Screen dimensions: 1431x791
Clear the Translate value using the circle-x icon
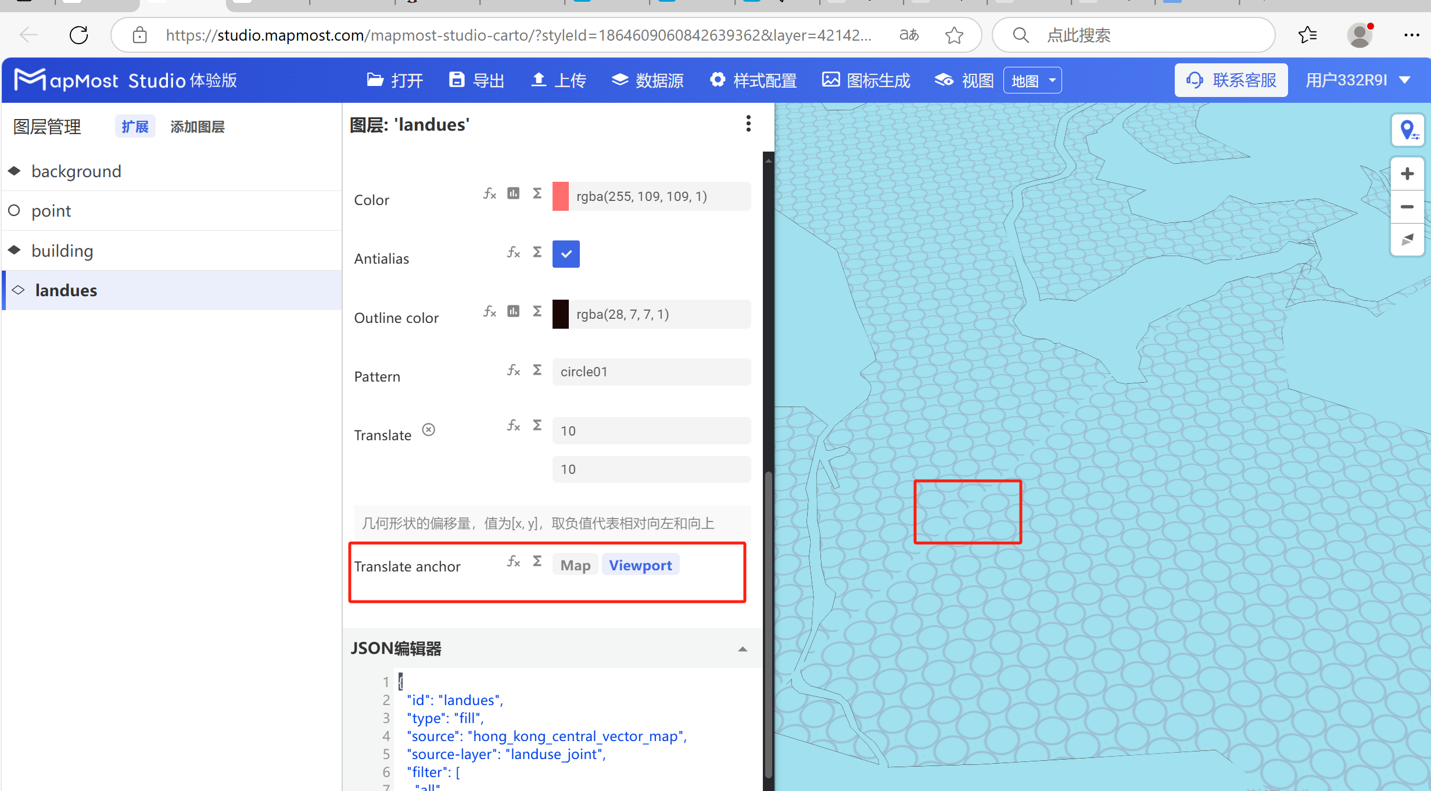click(x=429, y=430)
